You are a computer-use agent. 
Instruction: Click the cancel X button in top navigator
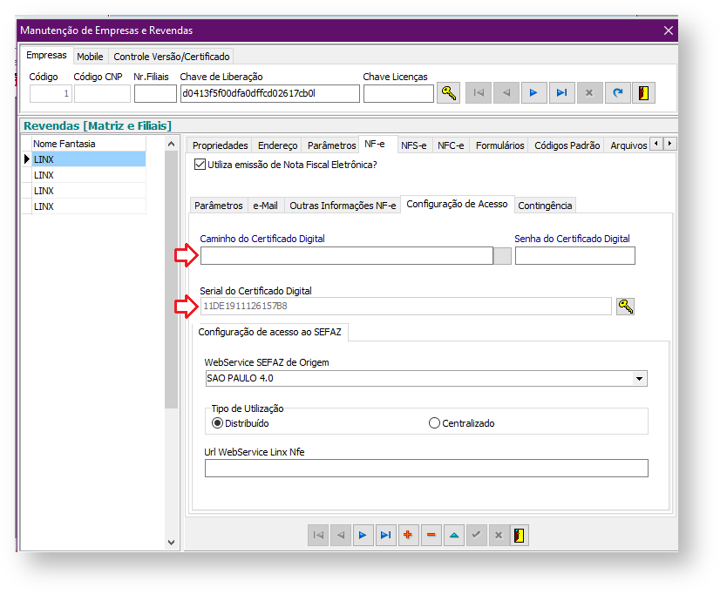coord(589,93)
